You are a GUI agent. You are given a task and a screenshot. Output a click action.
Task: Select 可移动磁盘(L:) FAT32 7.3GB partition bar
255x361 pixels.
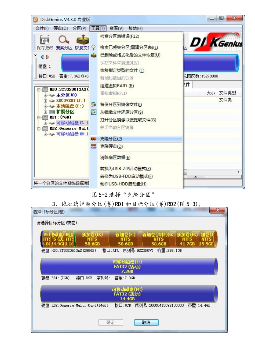(129, 266)
